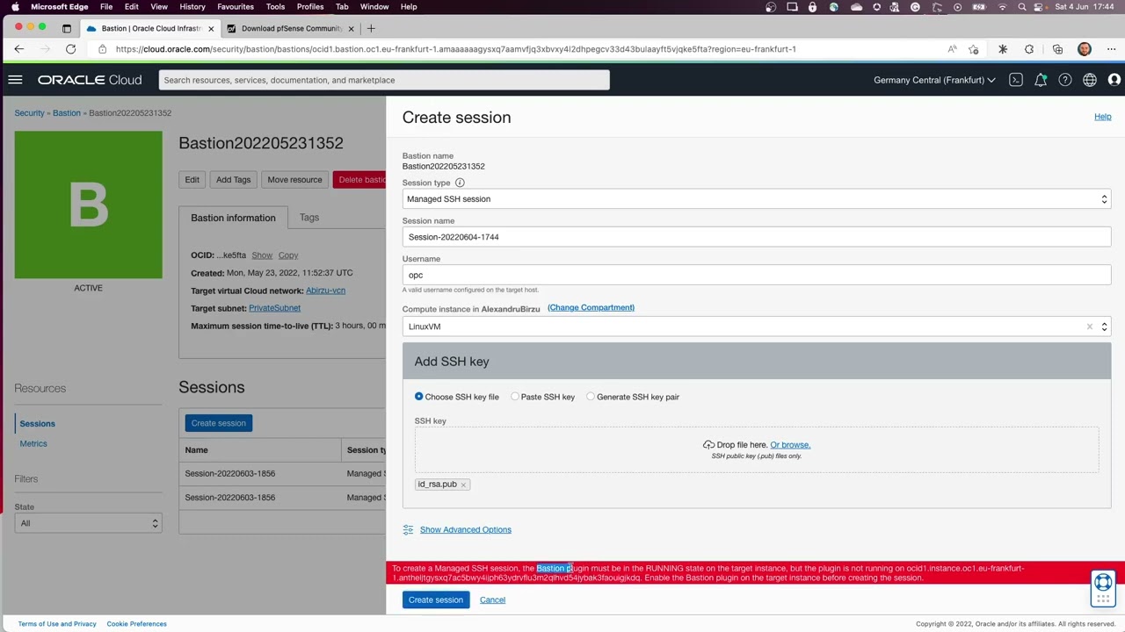Clear the LinuxVM compute instance selection
Screen dimensions: 1125x632
click(1090, 327)
